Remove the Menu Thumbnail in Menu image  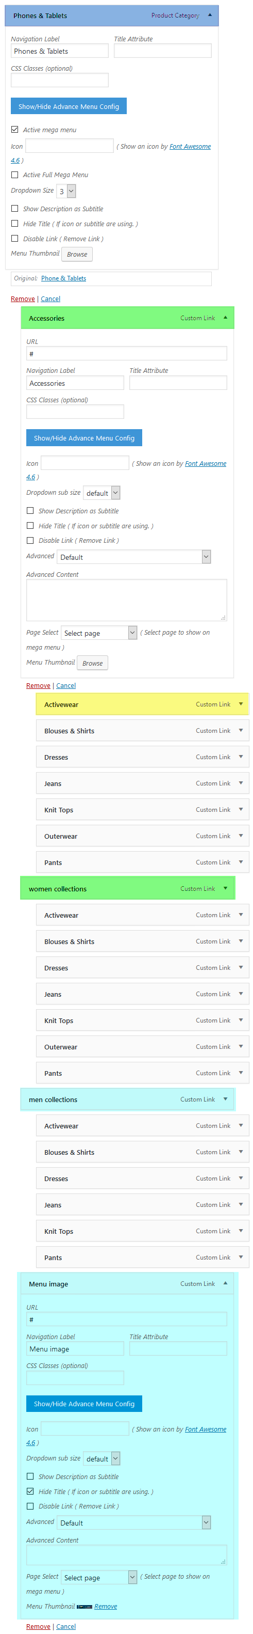click(x=106, y=1606)
